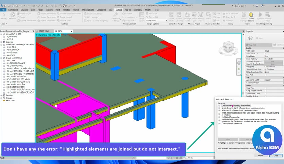Toggle the Annotation Crop checkbox
Viewport: 284px width, 164px height.
[266, 94]
